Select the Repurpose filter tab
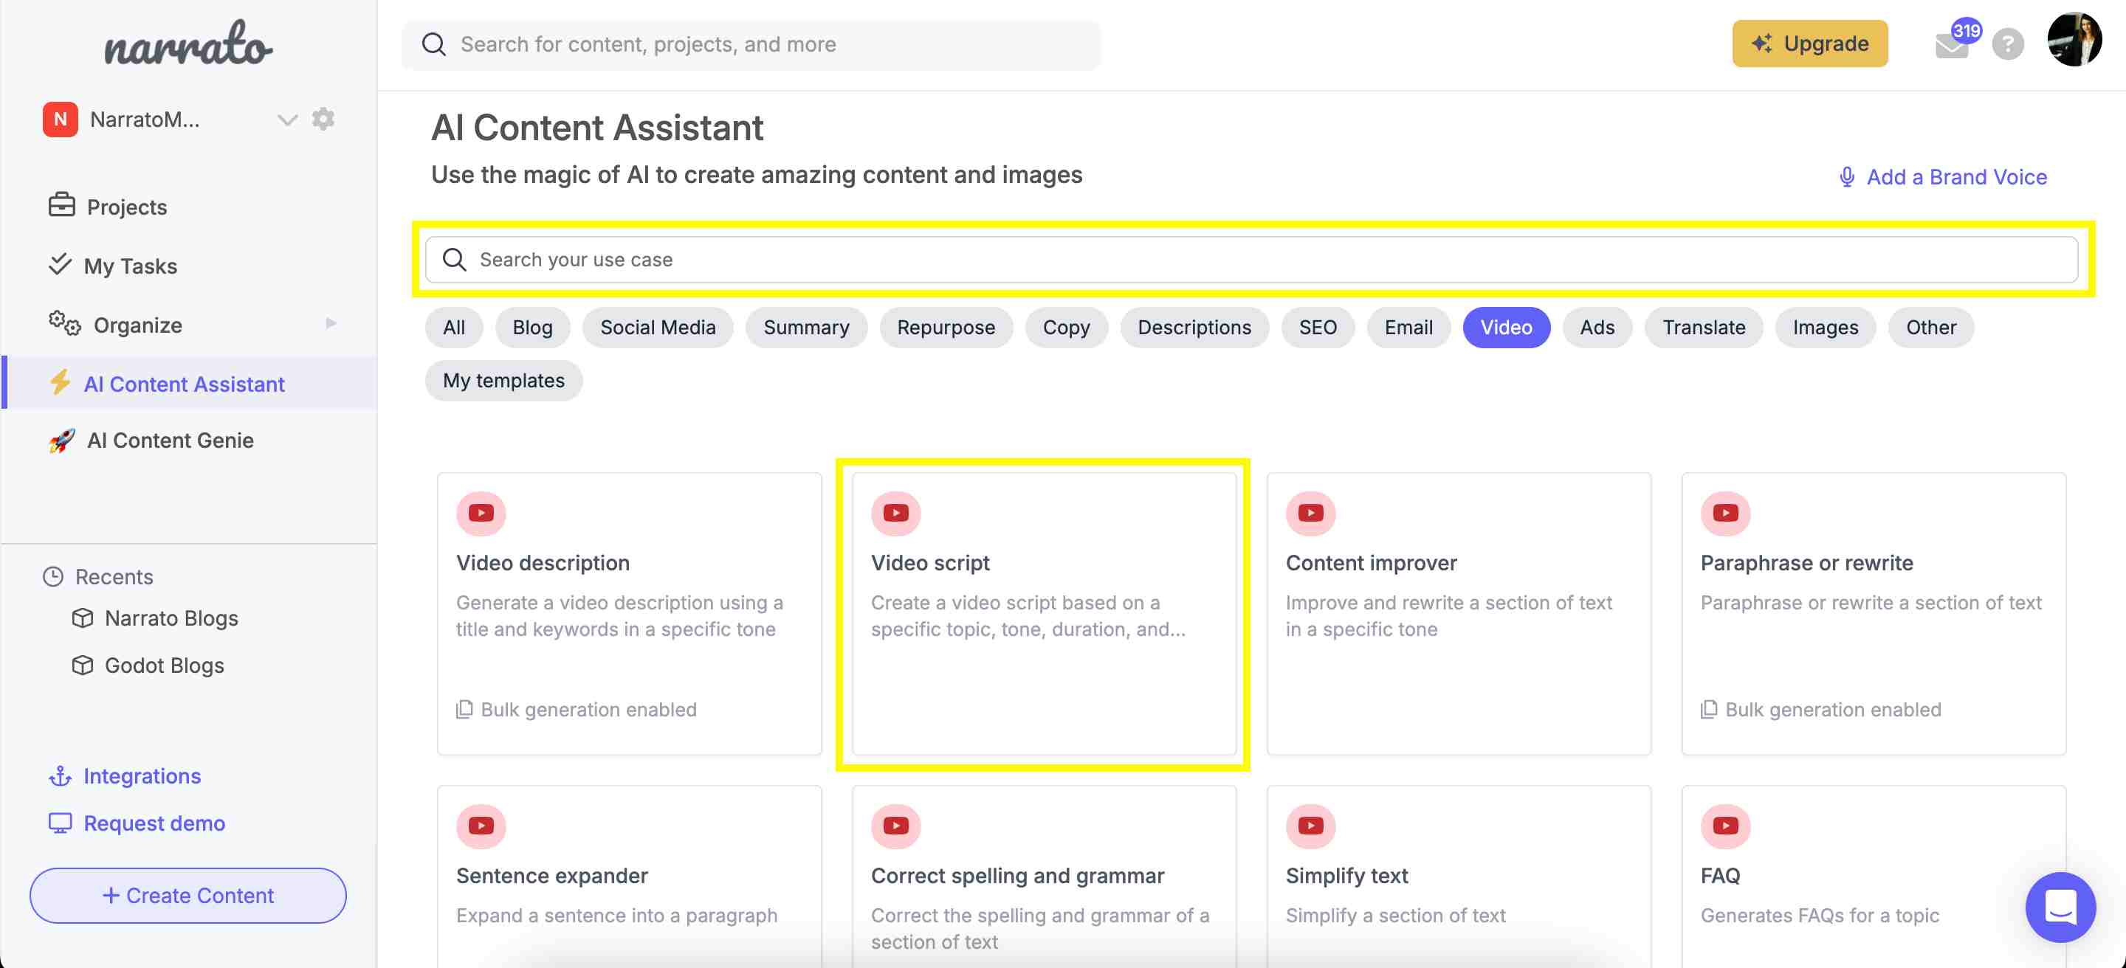This screenshot has width=2126, height=968. coord(946,328)
